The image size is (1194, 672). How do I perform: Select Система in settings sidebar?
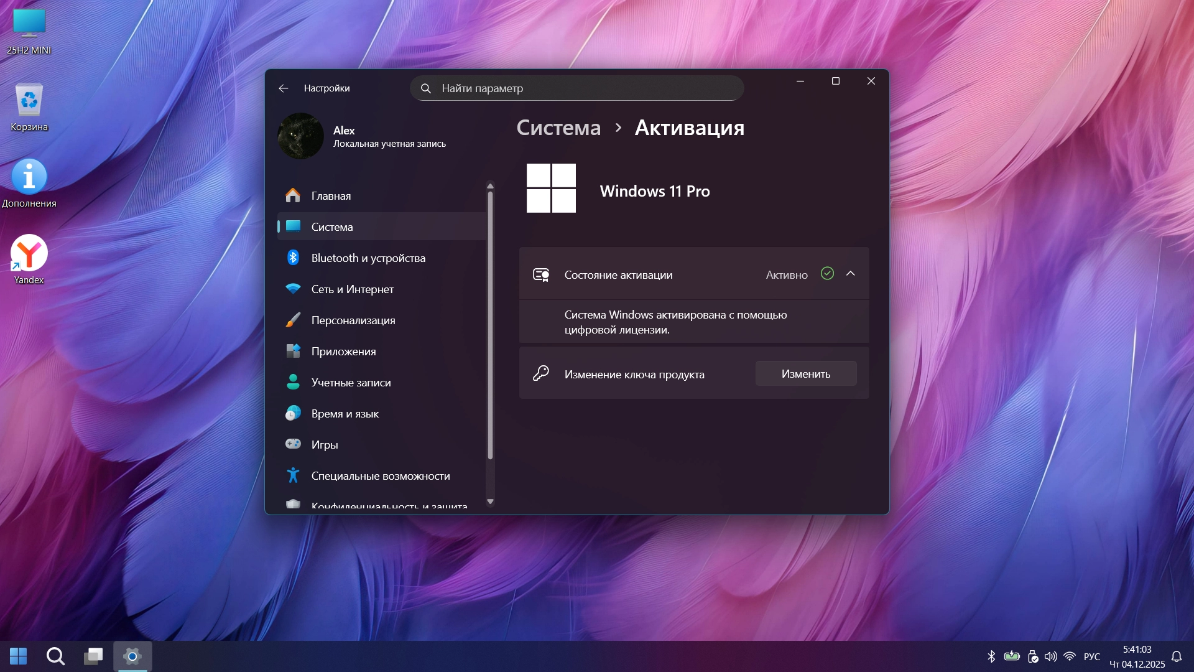(331, 227)
